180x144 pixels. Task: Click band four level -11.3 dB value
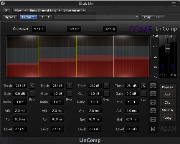pyautogui.click(x=132, y=129)
